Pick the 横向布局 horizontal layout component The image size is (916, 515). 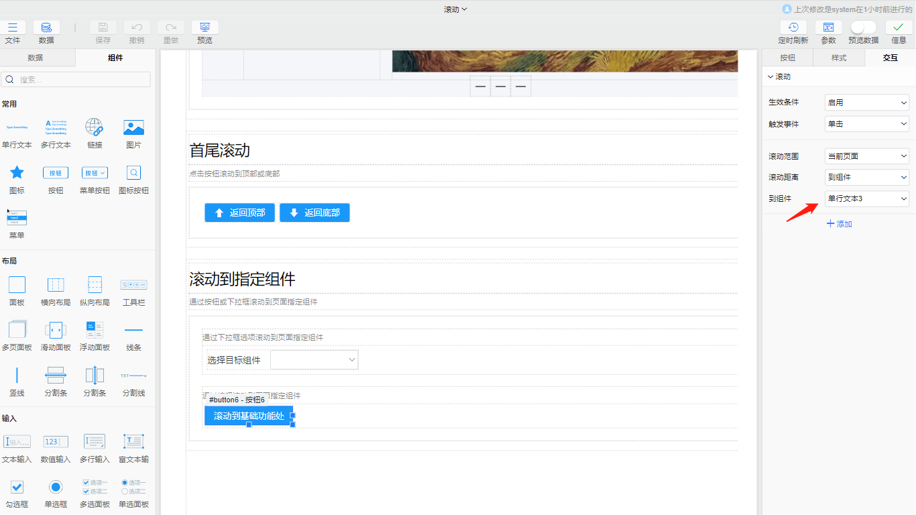pos(56,285)
